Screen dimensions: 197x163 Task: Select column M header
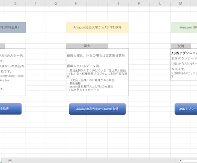[181, 3]
